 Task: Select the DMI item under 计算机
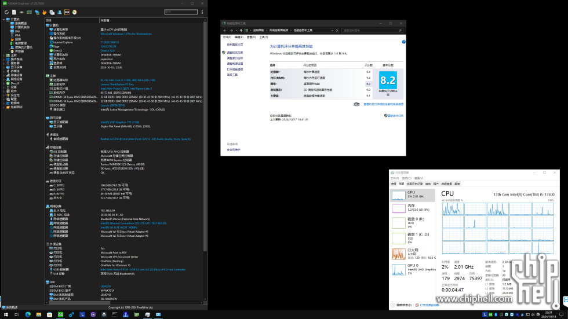(17, 31)
